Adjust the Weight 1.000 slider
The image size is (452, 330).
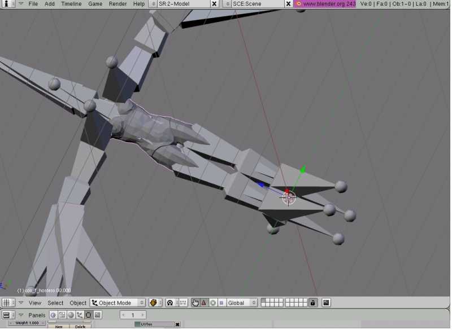pos(27,323)
